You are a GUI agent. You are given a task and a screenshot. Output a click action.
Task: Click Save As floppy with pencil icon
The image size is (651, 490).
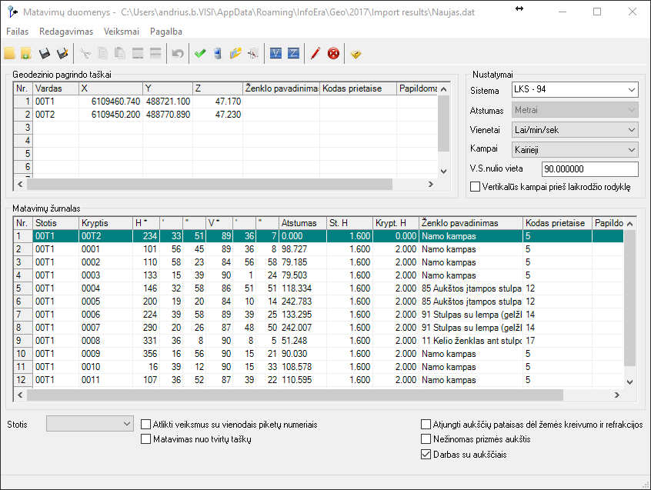pyautogui.click(x=62, y=54)
